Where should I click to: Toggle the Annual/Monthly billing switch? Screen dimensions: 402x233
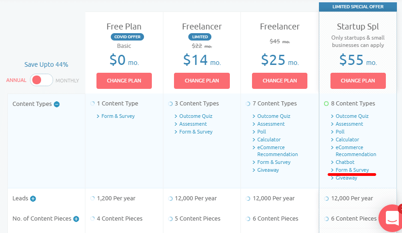pyautogui.click(x=42, y=80)
